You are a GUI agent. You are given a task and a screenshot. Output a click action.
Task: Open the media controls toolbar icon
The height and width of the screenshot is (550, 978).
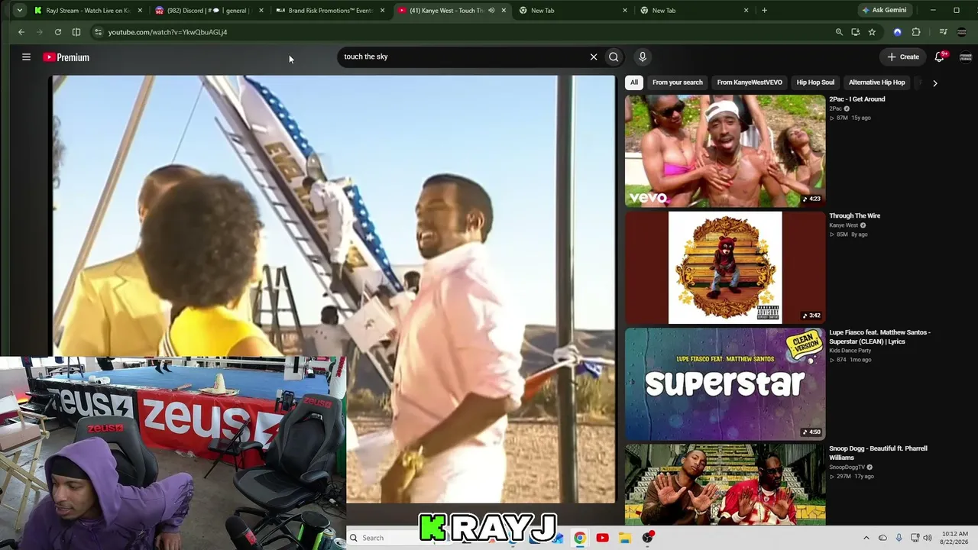(x=944, y=32)
